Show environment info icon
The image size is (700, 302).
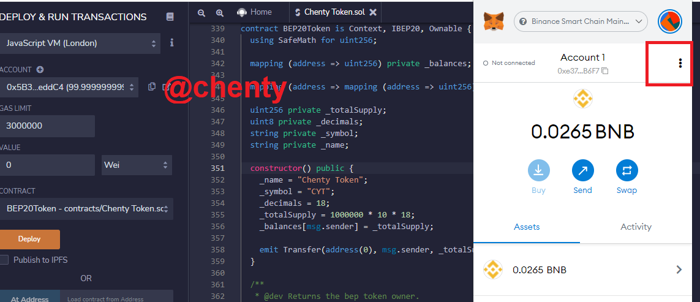click(172, 43)
